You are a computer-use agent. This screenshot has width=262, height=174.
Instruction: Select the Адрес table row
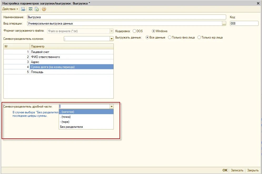tap(58, 62)
